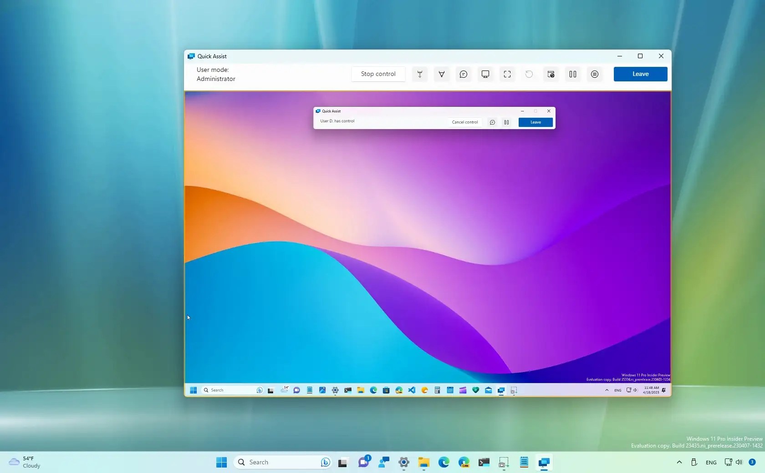Click Cancel control in the remote window

pos(464,122)
